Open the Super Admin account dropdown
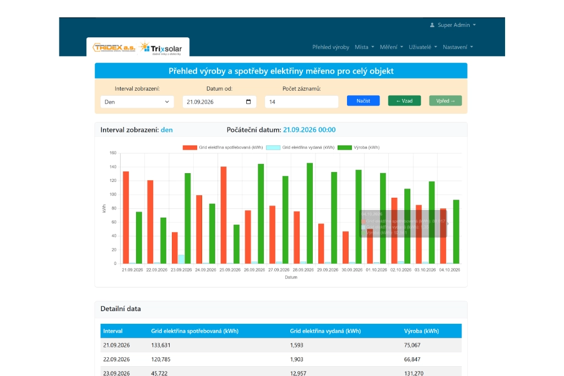The image size is (564, 376). tap(453, 25)
